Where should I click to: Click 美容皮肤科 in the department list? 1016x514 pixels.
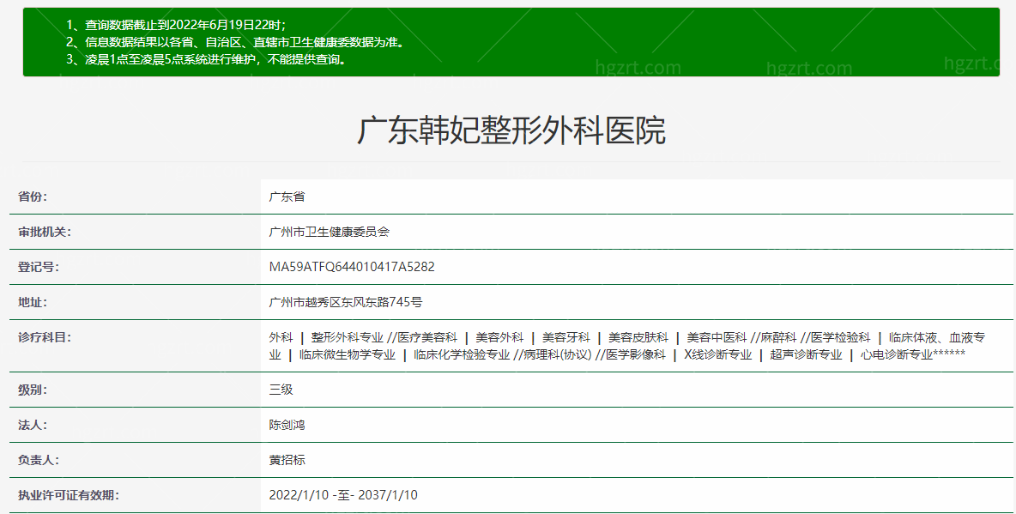click(638, 338)
